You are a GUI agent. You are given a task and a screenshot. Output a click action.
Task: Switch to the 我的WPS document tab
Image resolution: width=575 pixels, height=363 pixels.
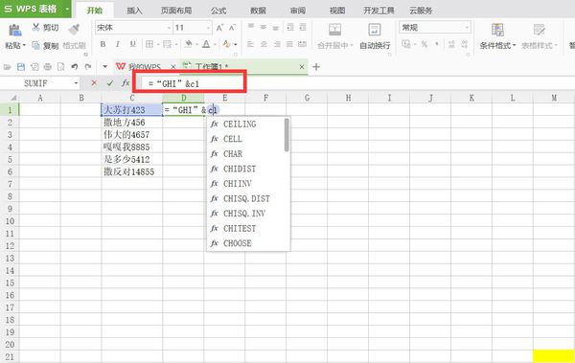(146, 67)
